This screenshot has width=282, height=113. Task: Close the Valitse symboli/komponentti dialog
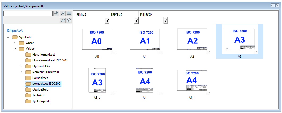tap(277, 6)
